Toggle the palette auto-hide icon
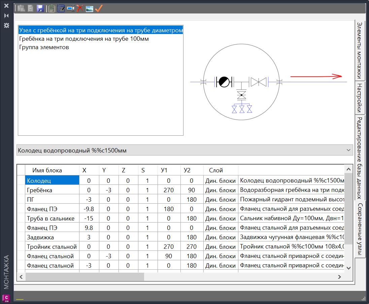The height and width of the screenshot is (304, 369). click(x=6, y=16)
